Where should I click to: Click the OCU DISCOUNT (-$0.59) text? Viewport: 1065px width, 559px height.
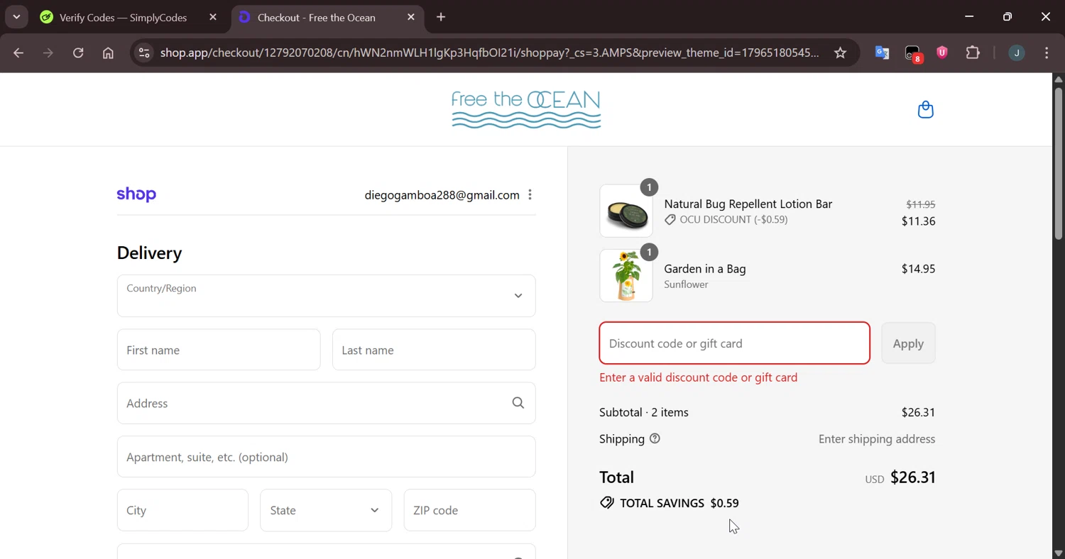click(x=733, y=220)
